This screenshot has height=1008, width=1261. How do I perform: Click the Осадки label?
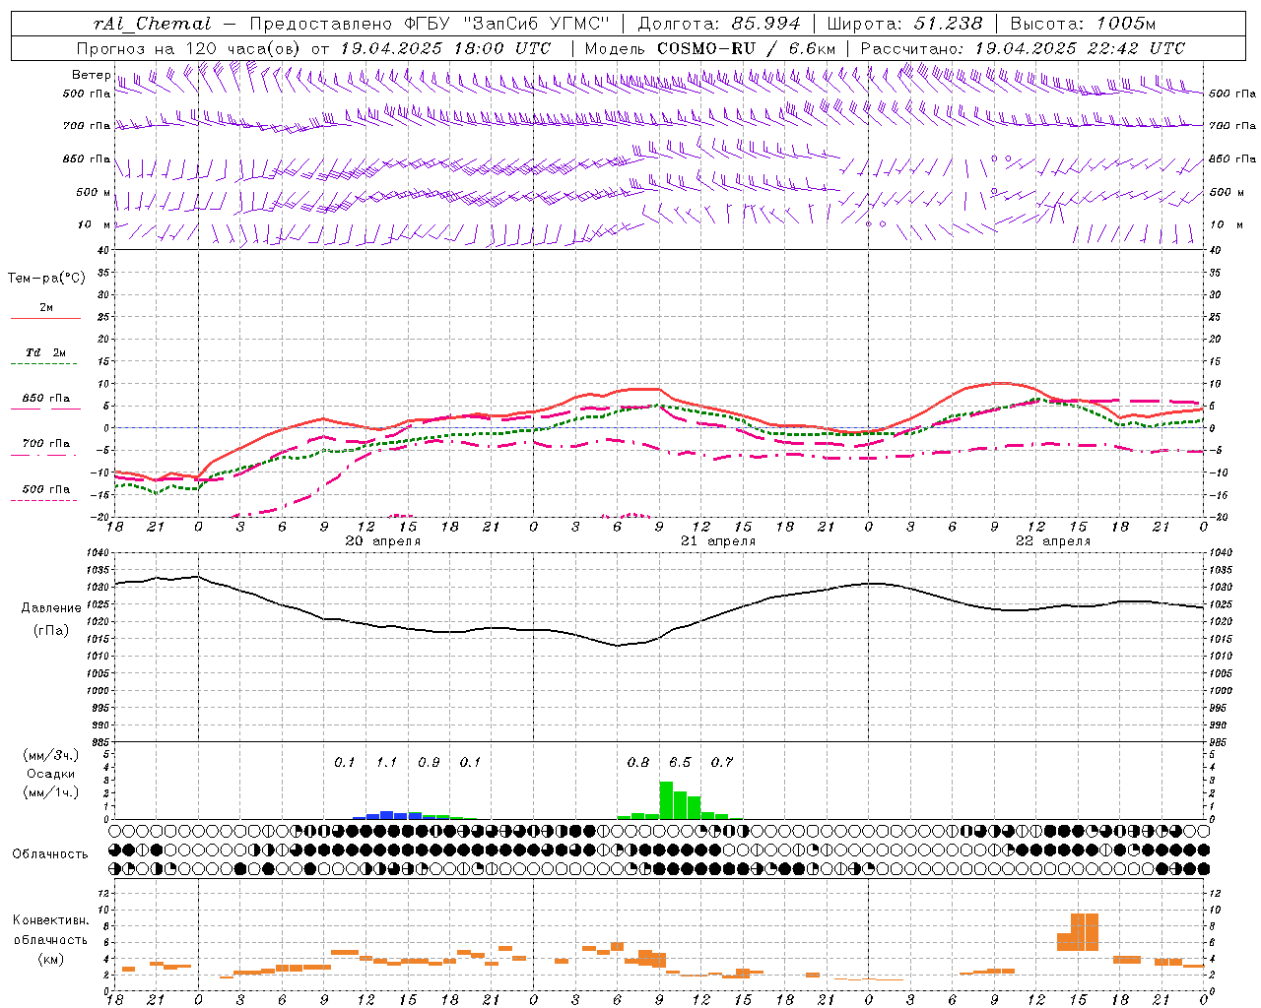(51, 774)
